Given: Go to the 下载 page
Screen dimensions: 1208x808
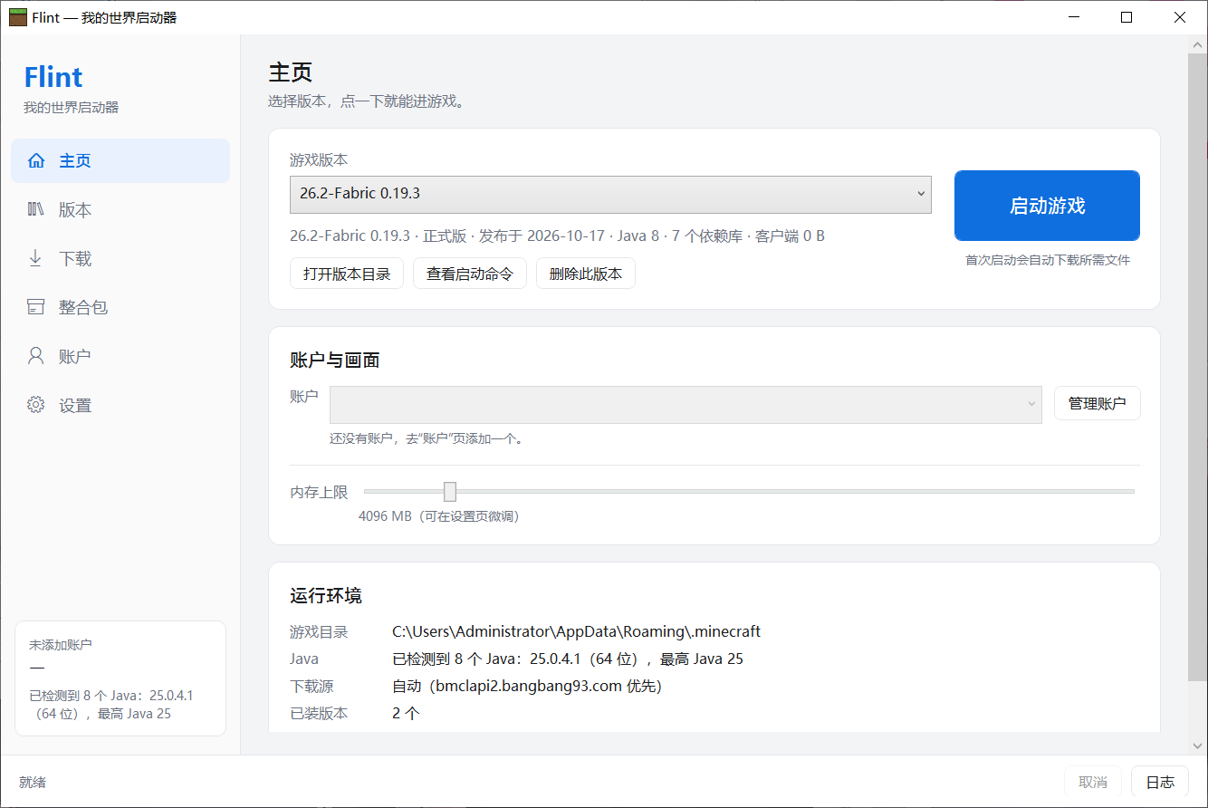Looking at the screenshot, I should [x=120, y=259].
